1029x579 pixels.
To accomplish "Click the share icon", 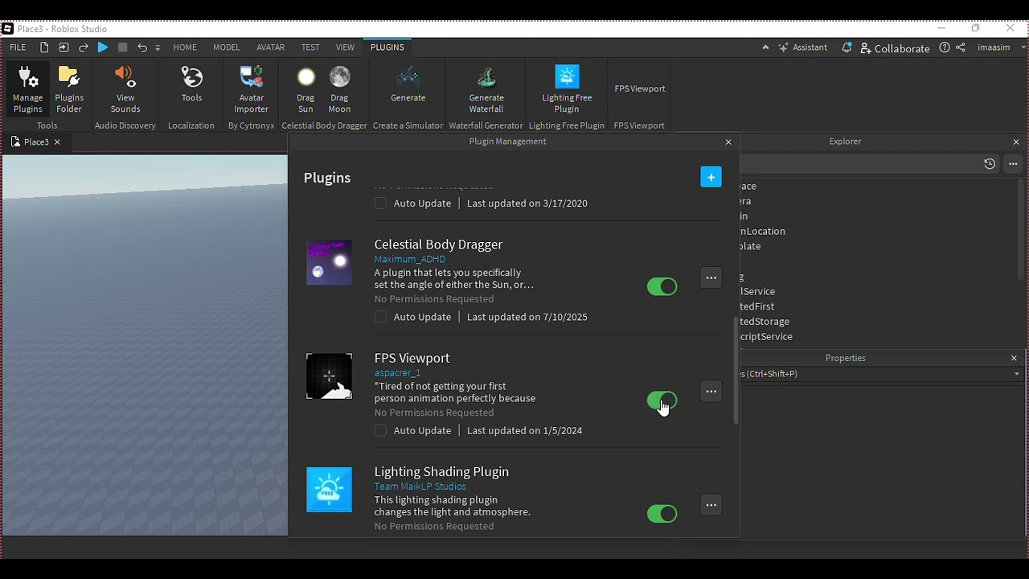I will (x=961, y=47).
